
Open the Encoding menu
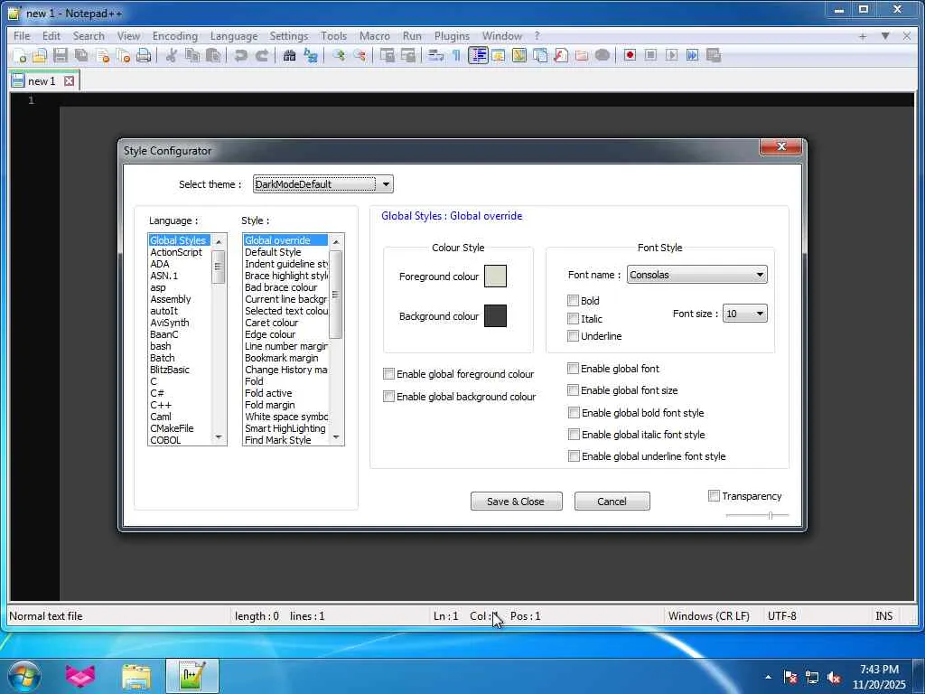175,36
